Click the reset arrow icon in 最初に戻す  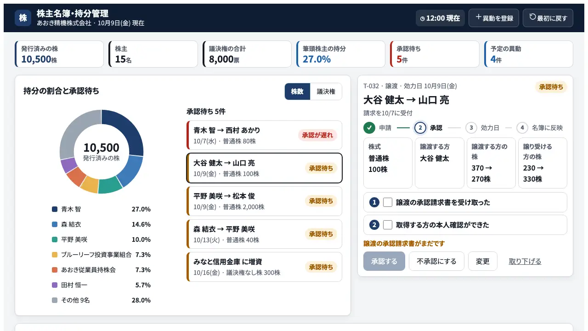click(x=533, y=17)
